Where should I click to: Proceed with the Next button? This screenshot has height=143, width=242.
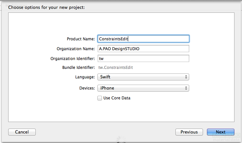coord(220,132)
